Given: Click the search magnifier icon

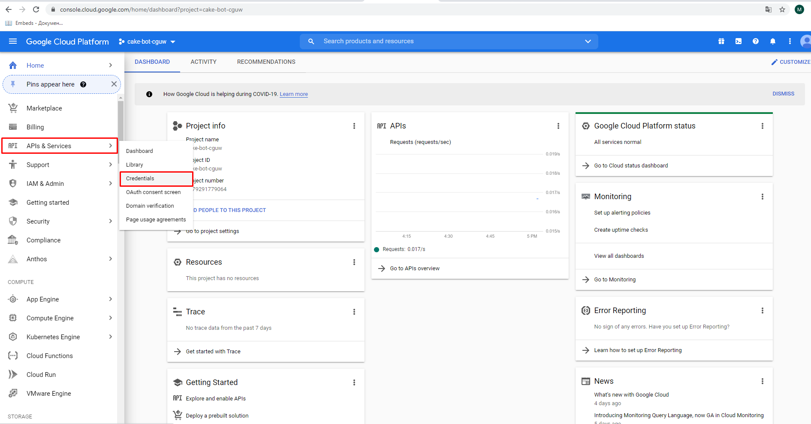Looking at the screenshot, I should [x=311, y=42].
